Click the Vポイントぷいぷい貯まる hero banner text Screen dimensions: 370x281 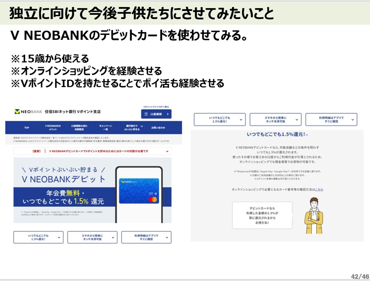tap(63, 170)
